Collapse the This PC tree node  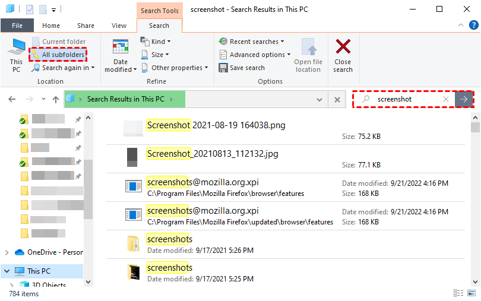7,271
